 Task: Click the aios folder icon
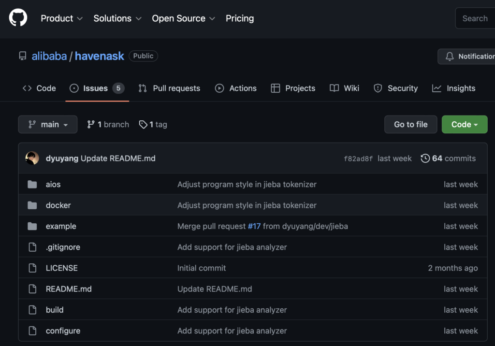(x=32, y=185)
